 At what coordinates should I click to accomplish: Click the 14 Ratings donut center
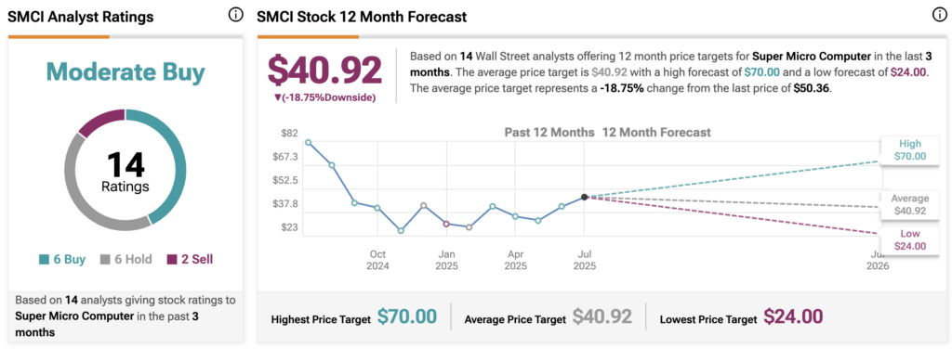tap(126, 171)
